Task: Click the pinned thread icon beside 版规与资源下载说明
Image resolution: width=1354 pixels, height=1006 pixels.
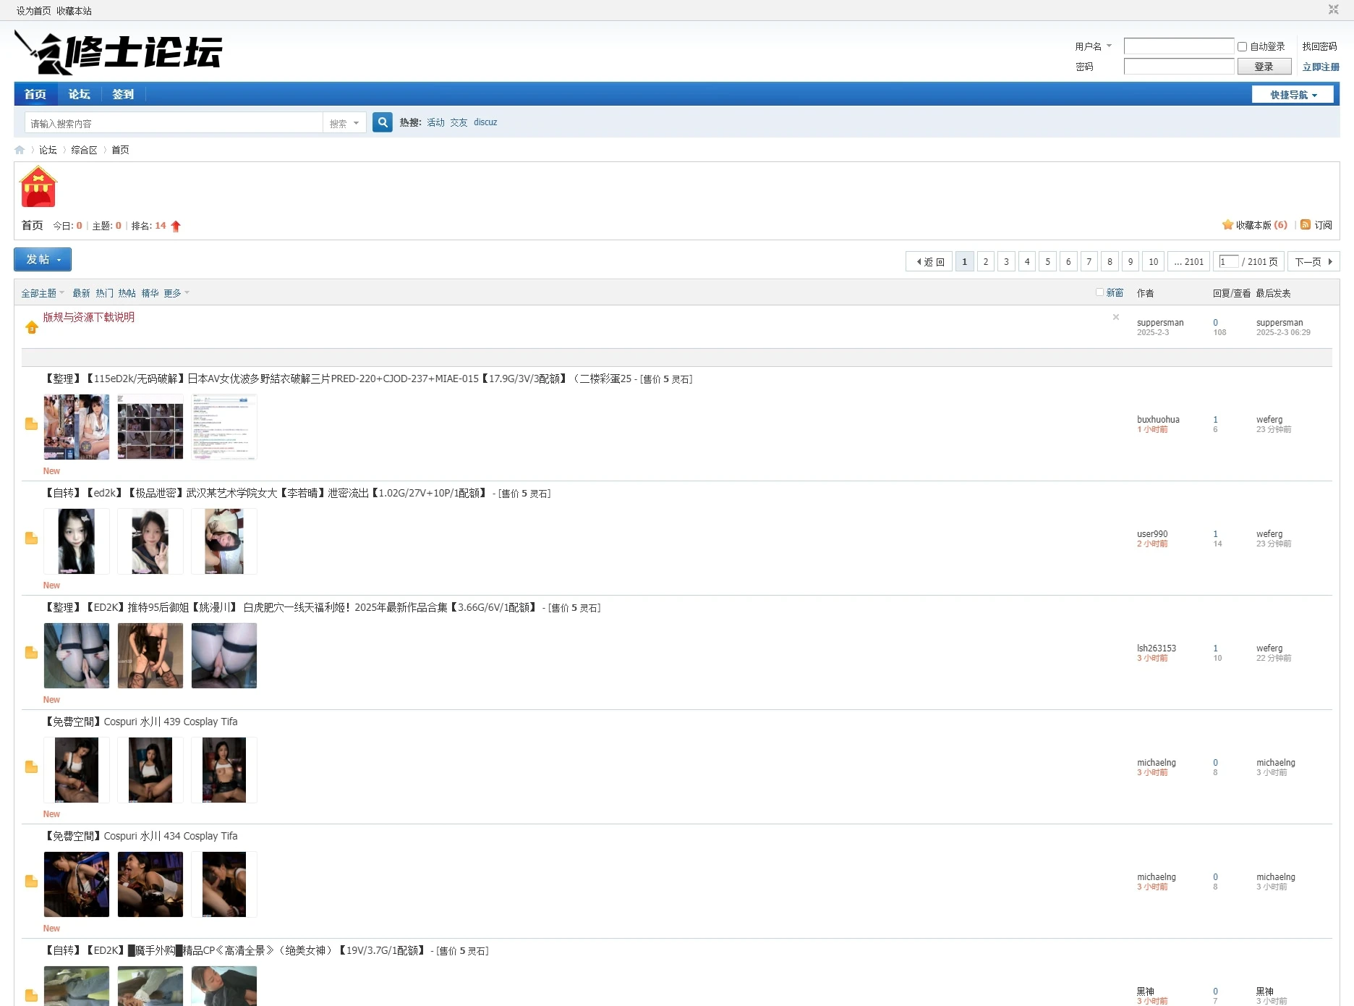Action: click(32, 327)
